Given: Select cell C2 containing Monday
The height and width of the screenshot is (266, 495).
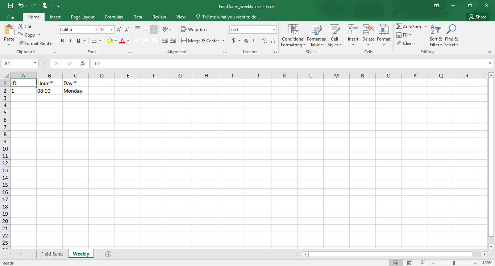Looking at the screenshot, I should point(75,91).
